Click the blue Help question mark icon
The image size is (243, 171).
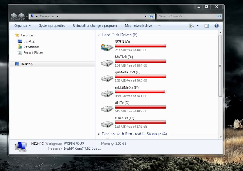click(x=216, y=25)
